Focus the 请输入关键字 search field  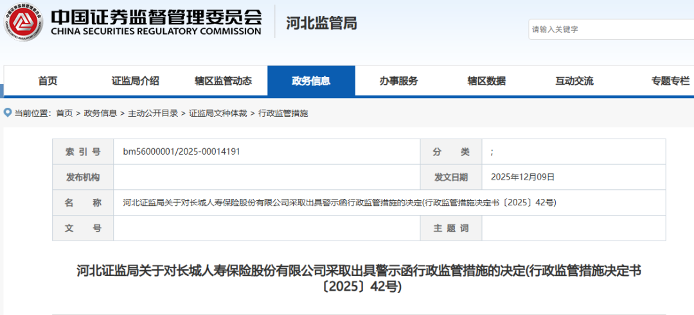point(611,30)
